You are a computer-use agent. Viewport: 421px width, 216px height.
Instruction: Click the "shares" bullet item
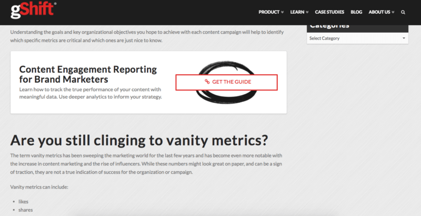coord(25,210)
